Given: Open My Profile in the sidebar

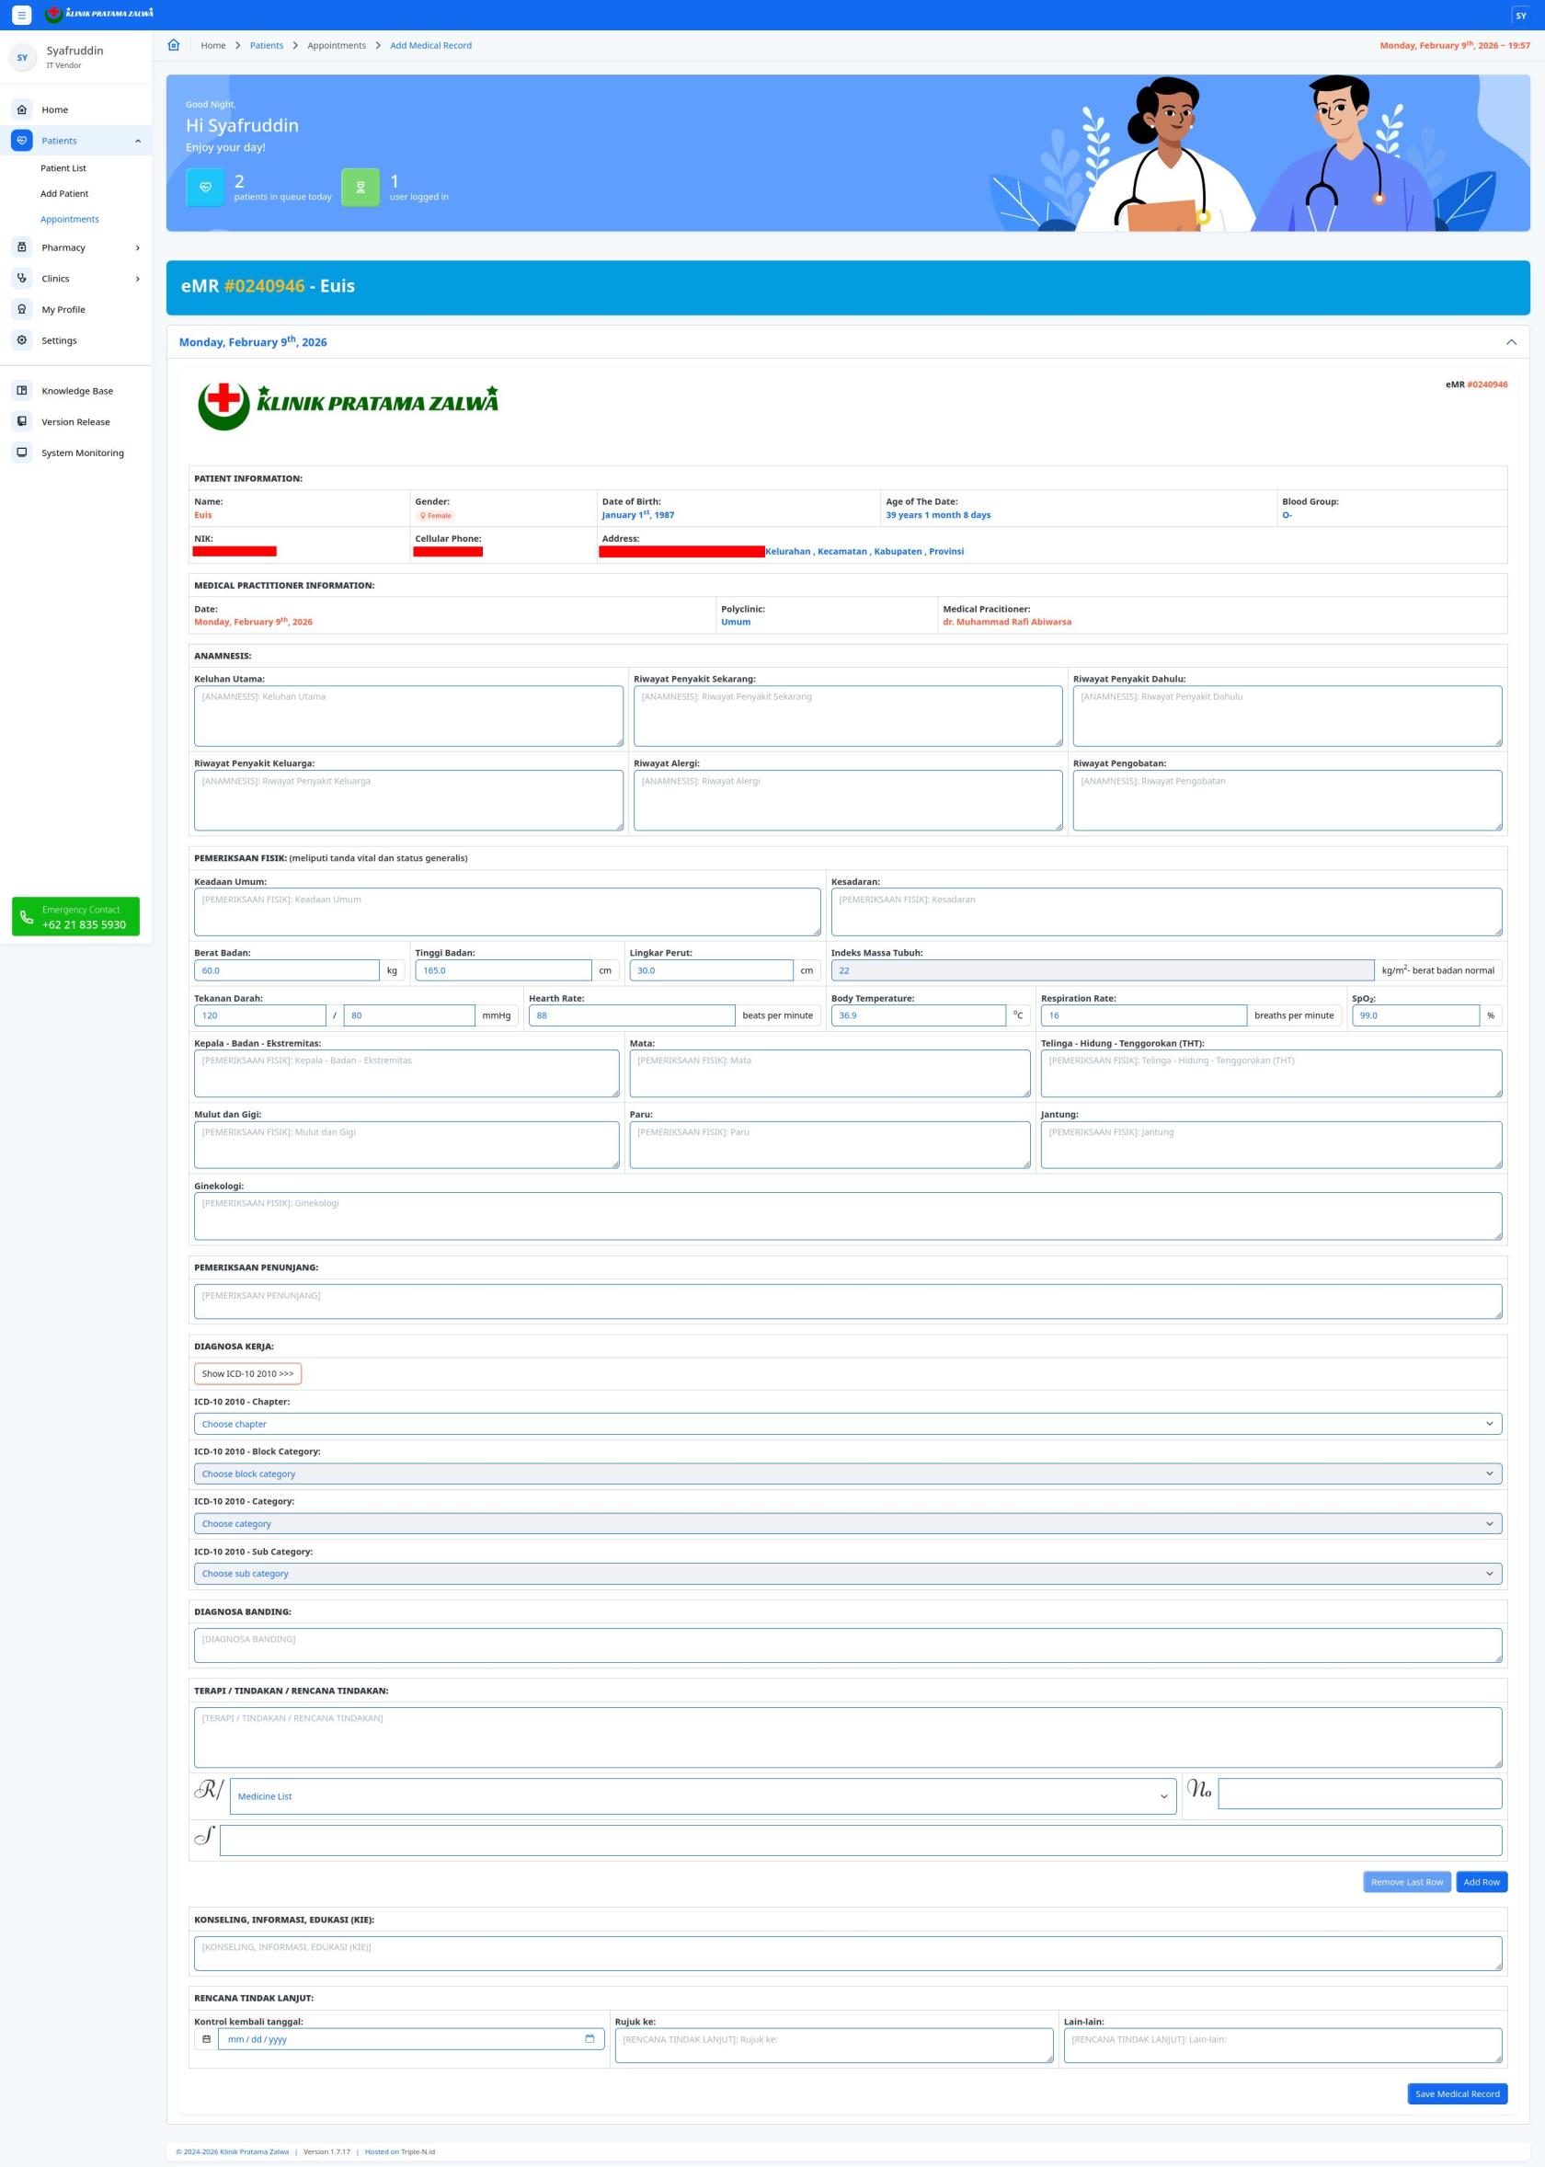Looking at the screenshot, I should [63, 309].
